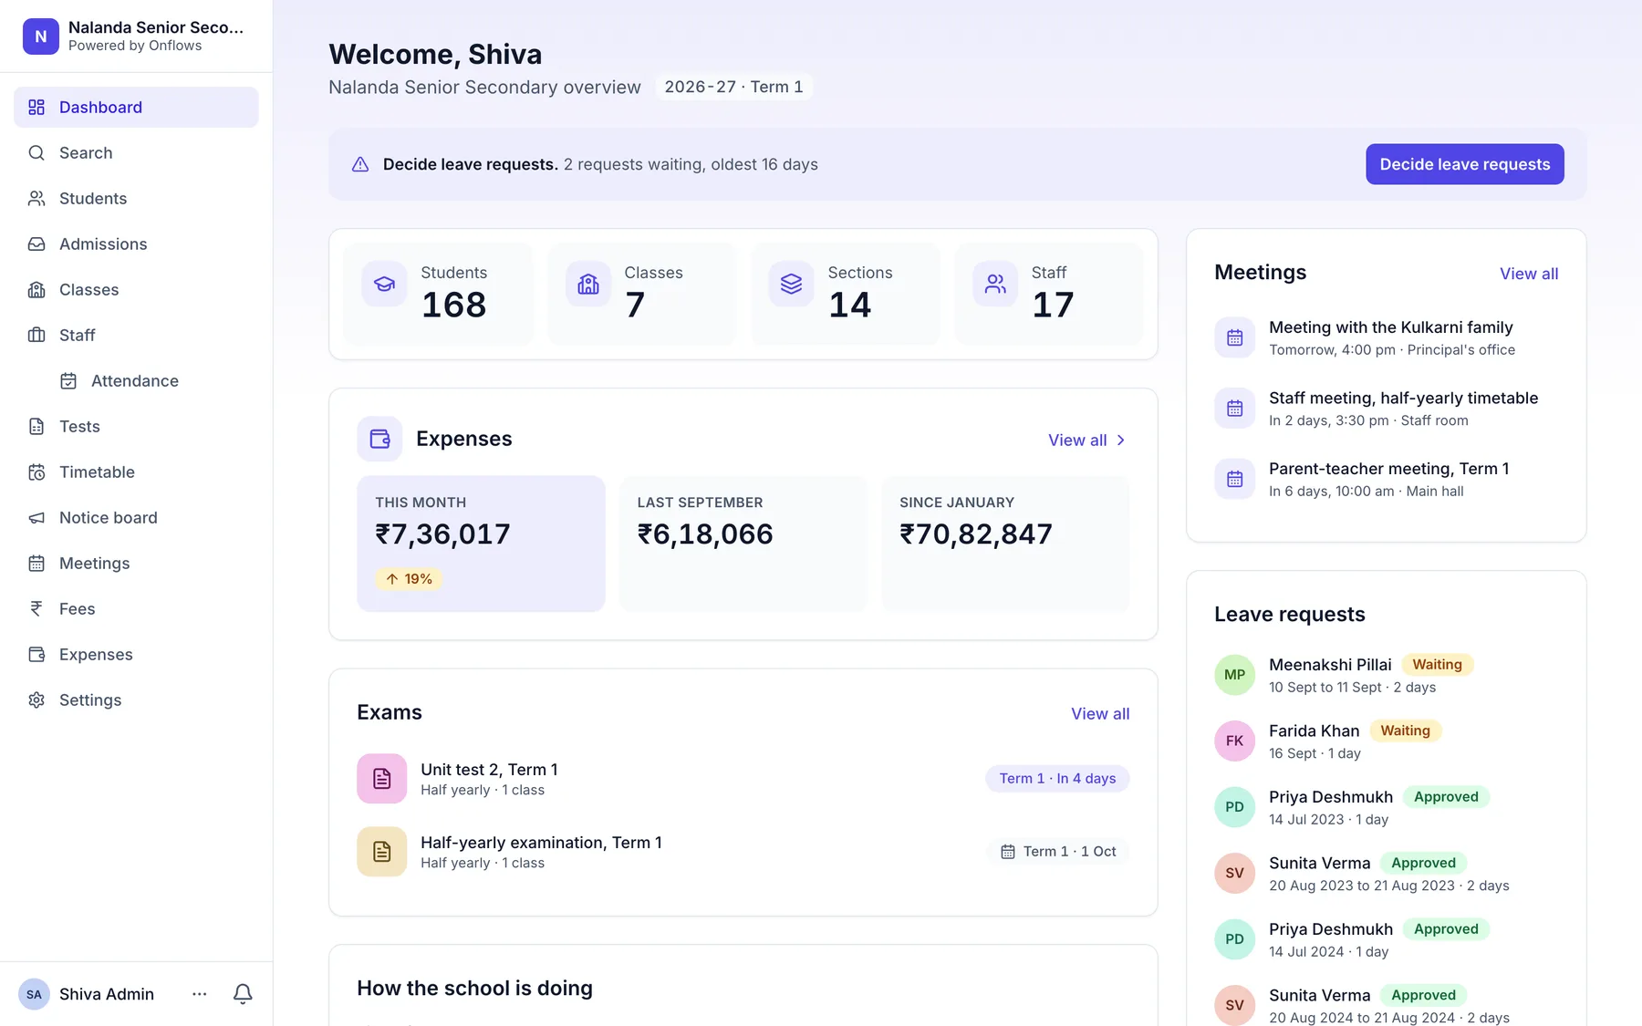The height and width of the screenshot is (1026, 1642).
Task: Click the Term 1 · In 4 days tag
Action: point(1057,778)
